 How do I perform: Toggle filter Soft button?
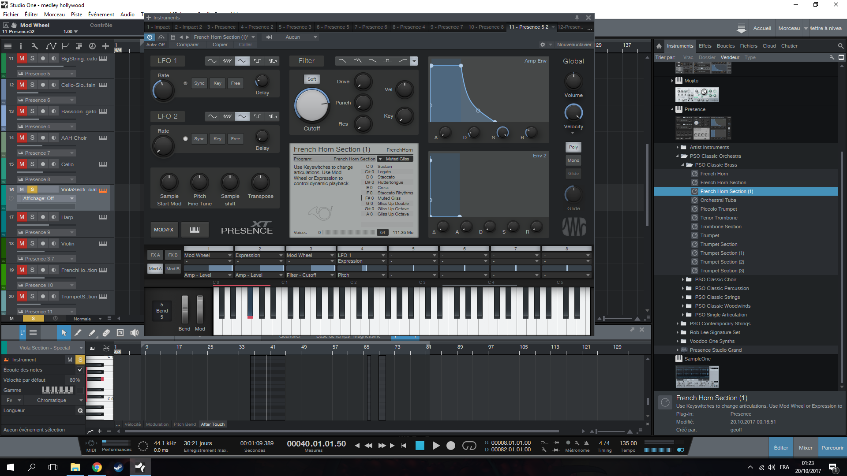[x=312, y=79]
